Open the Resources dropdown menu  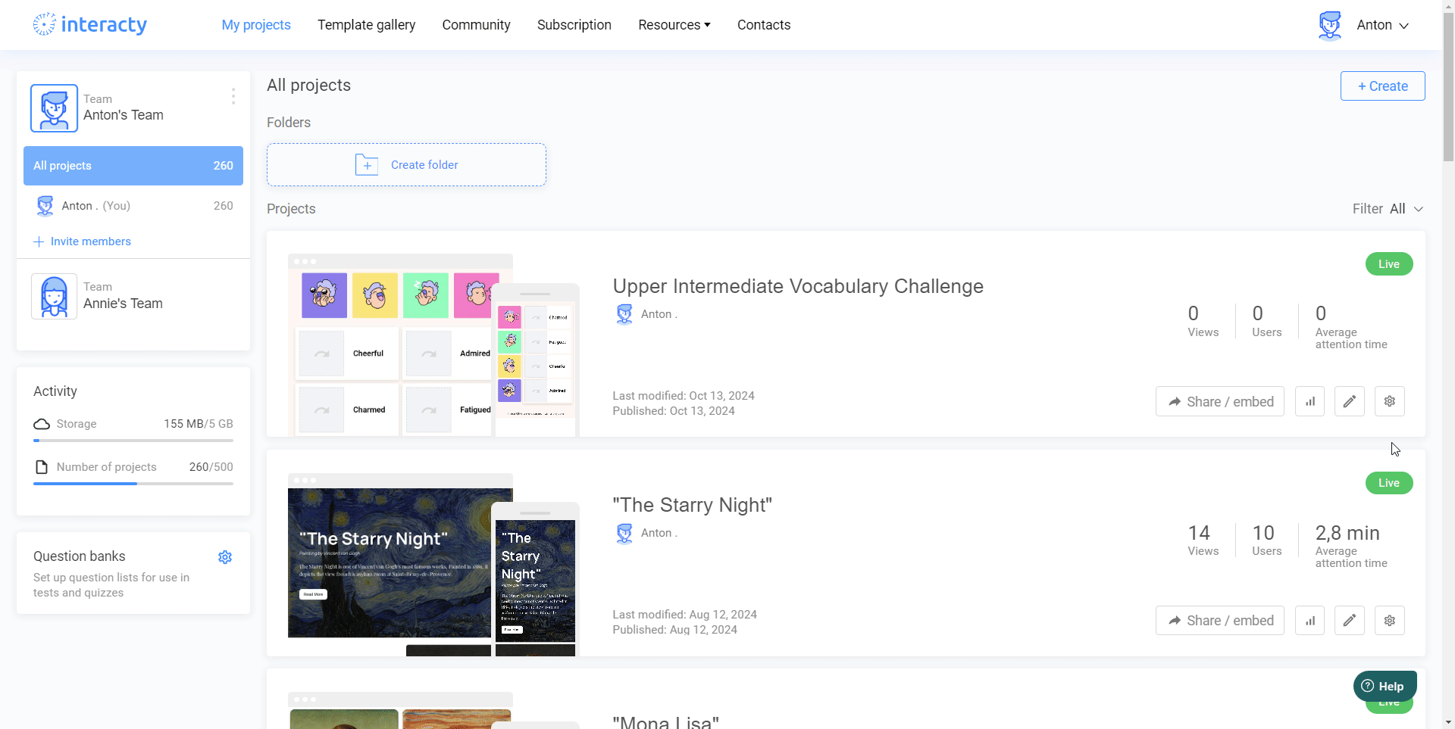(x=674, y=25)
